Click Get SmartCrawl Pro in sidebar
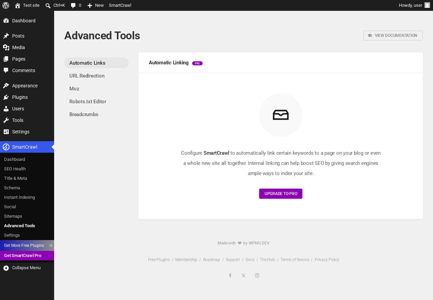 tap(27, 256)
